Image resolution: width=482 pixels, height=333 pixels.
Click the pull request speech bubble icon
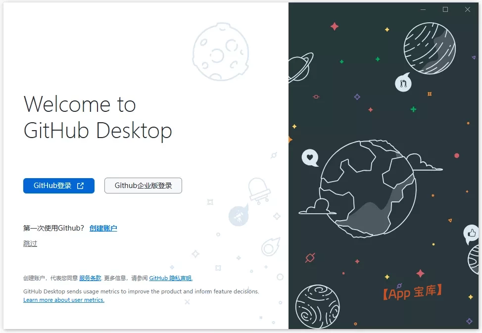click(403, 83)
